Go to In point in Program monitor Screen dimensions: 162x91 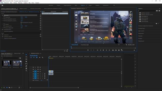97,50
